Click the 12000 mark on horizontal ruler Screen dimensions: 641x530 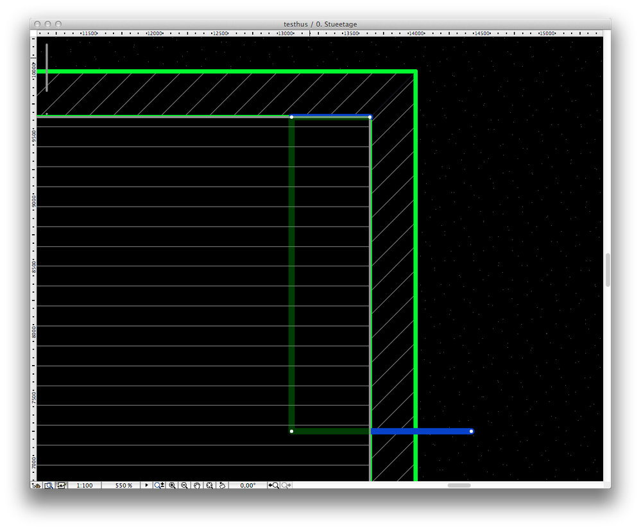click(155, 33)
